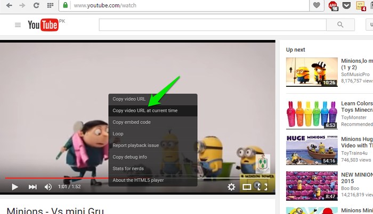Open the Learn Colors video title
This screenshot has height=214, width=373.
coord(357,106)
